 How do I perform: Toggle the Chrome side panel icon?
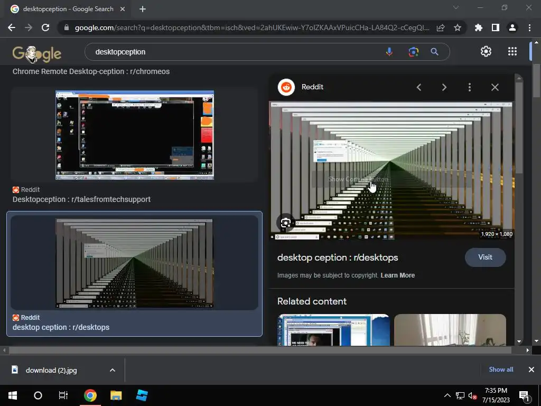pyautogui.click(x=496, y=27)
